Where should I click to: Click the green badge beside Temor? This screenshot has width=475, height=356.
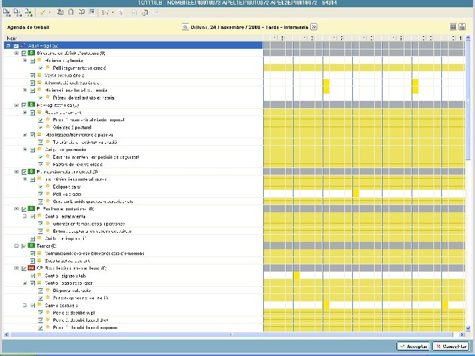[31, 246]
